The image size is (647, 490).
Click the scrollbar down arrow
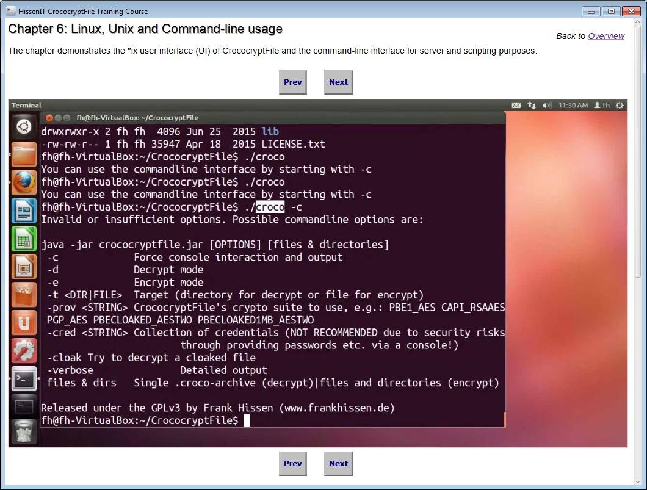[x=638, y=481]
